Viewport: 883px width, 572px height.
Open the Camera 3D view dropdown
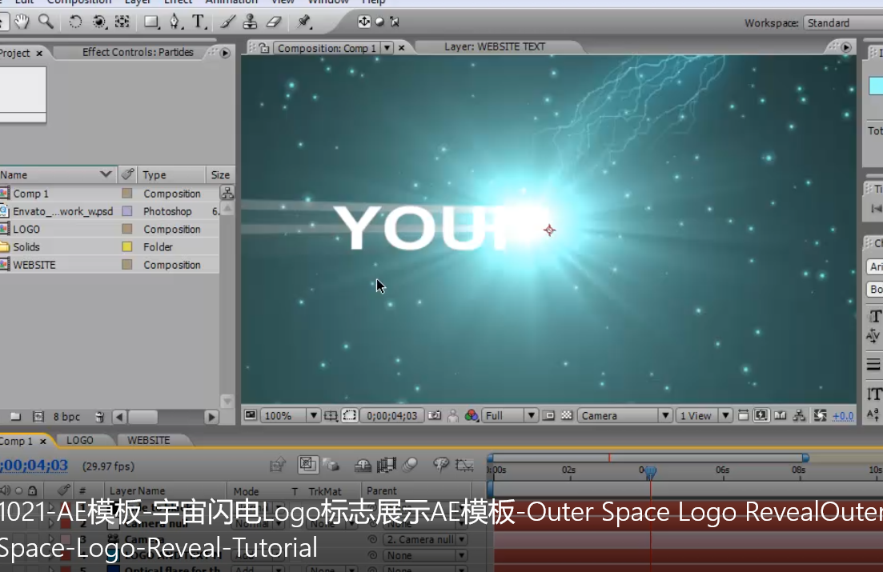click(x=625, y=415)
